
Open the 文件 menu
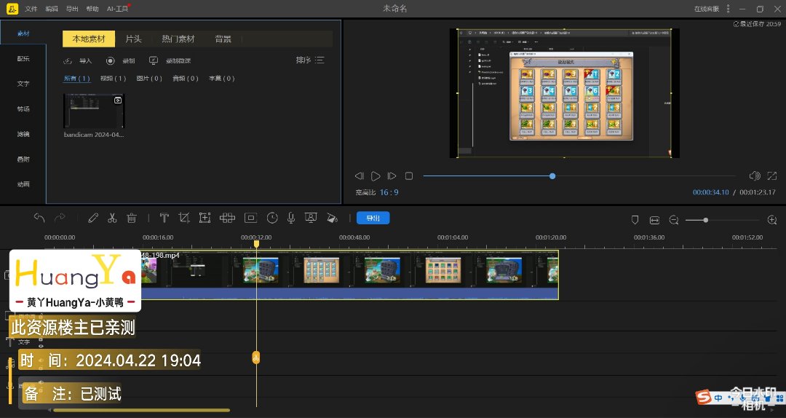tap(31, 9)
